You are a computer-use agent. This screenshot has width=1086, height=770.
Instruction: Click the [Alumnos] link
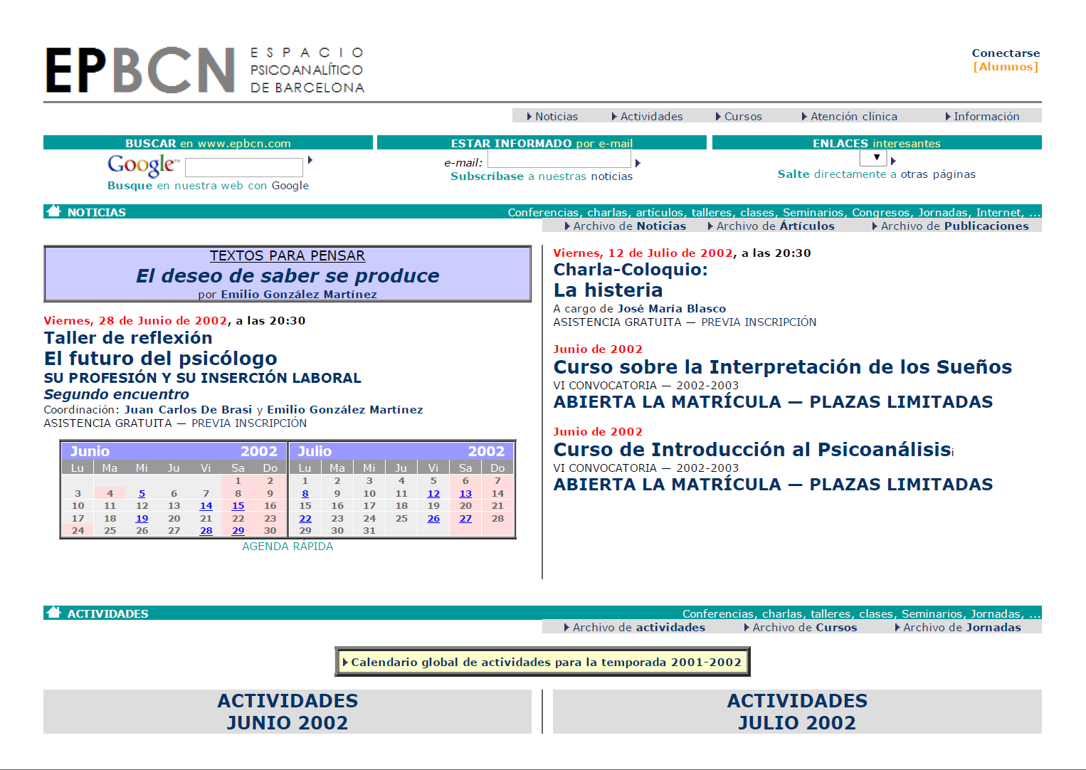tap(1006, 67)
